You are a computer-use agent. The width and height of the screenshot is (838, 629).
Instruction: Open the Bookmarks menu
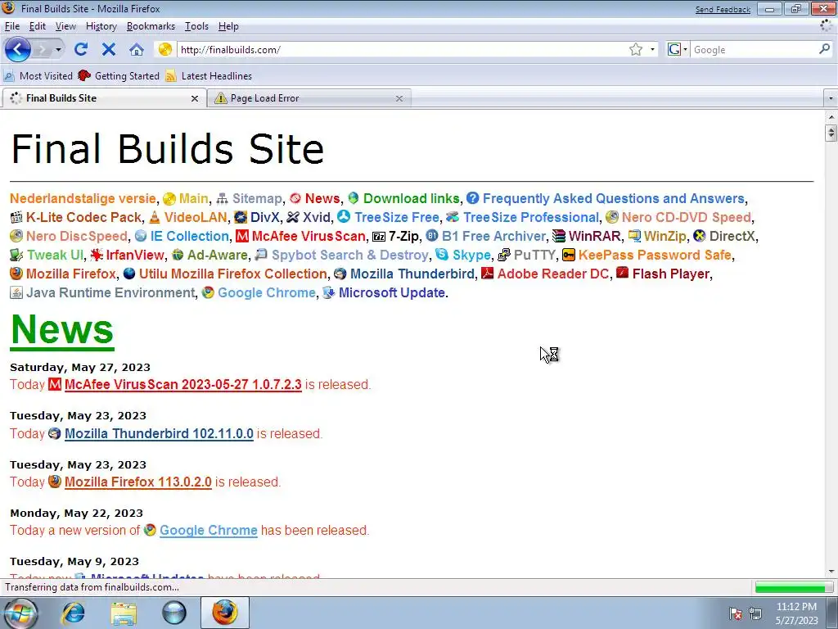[151, 26]
